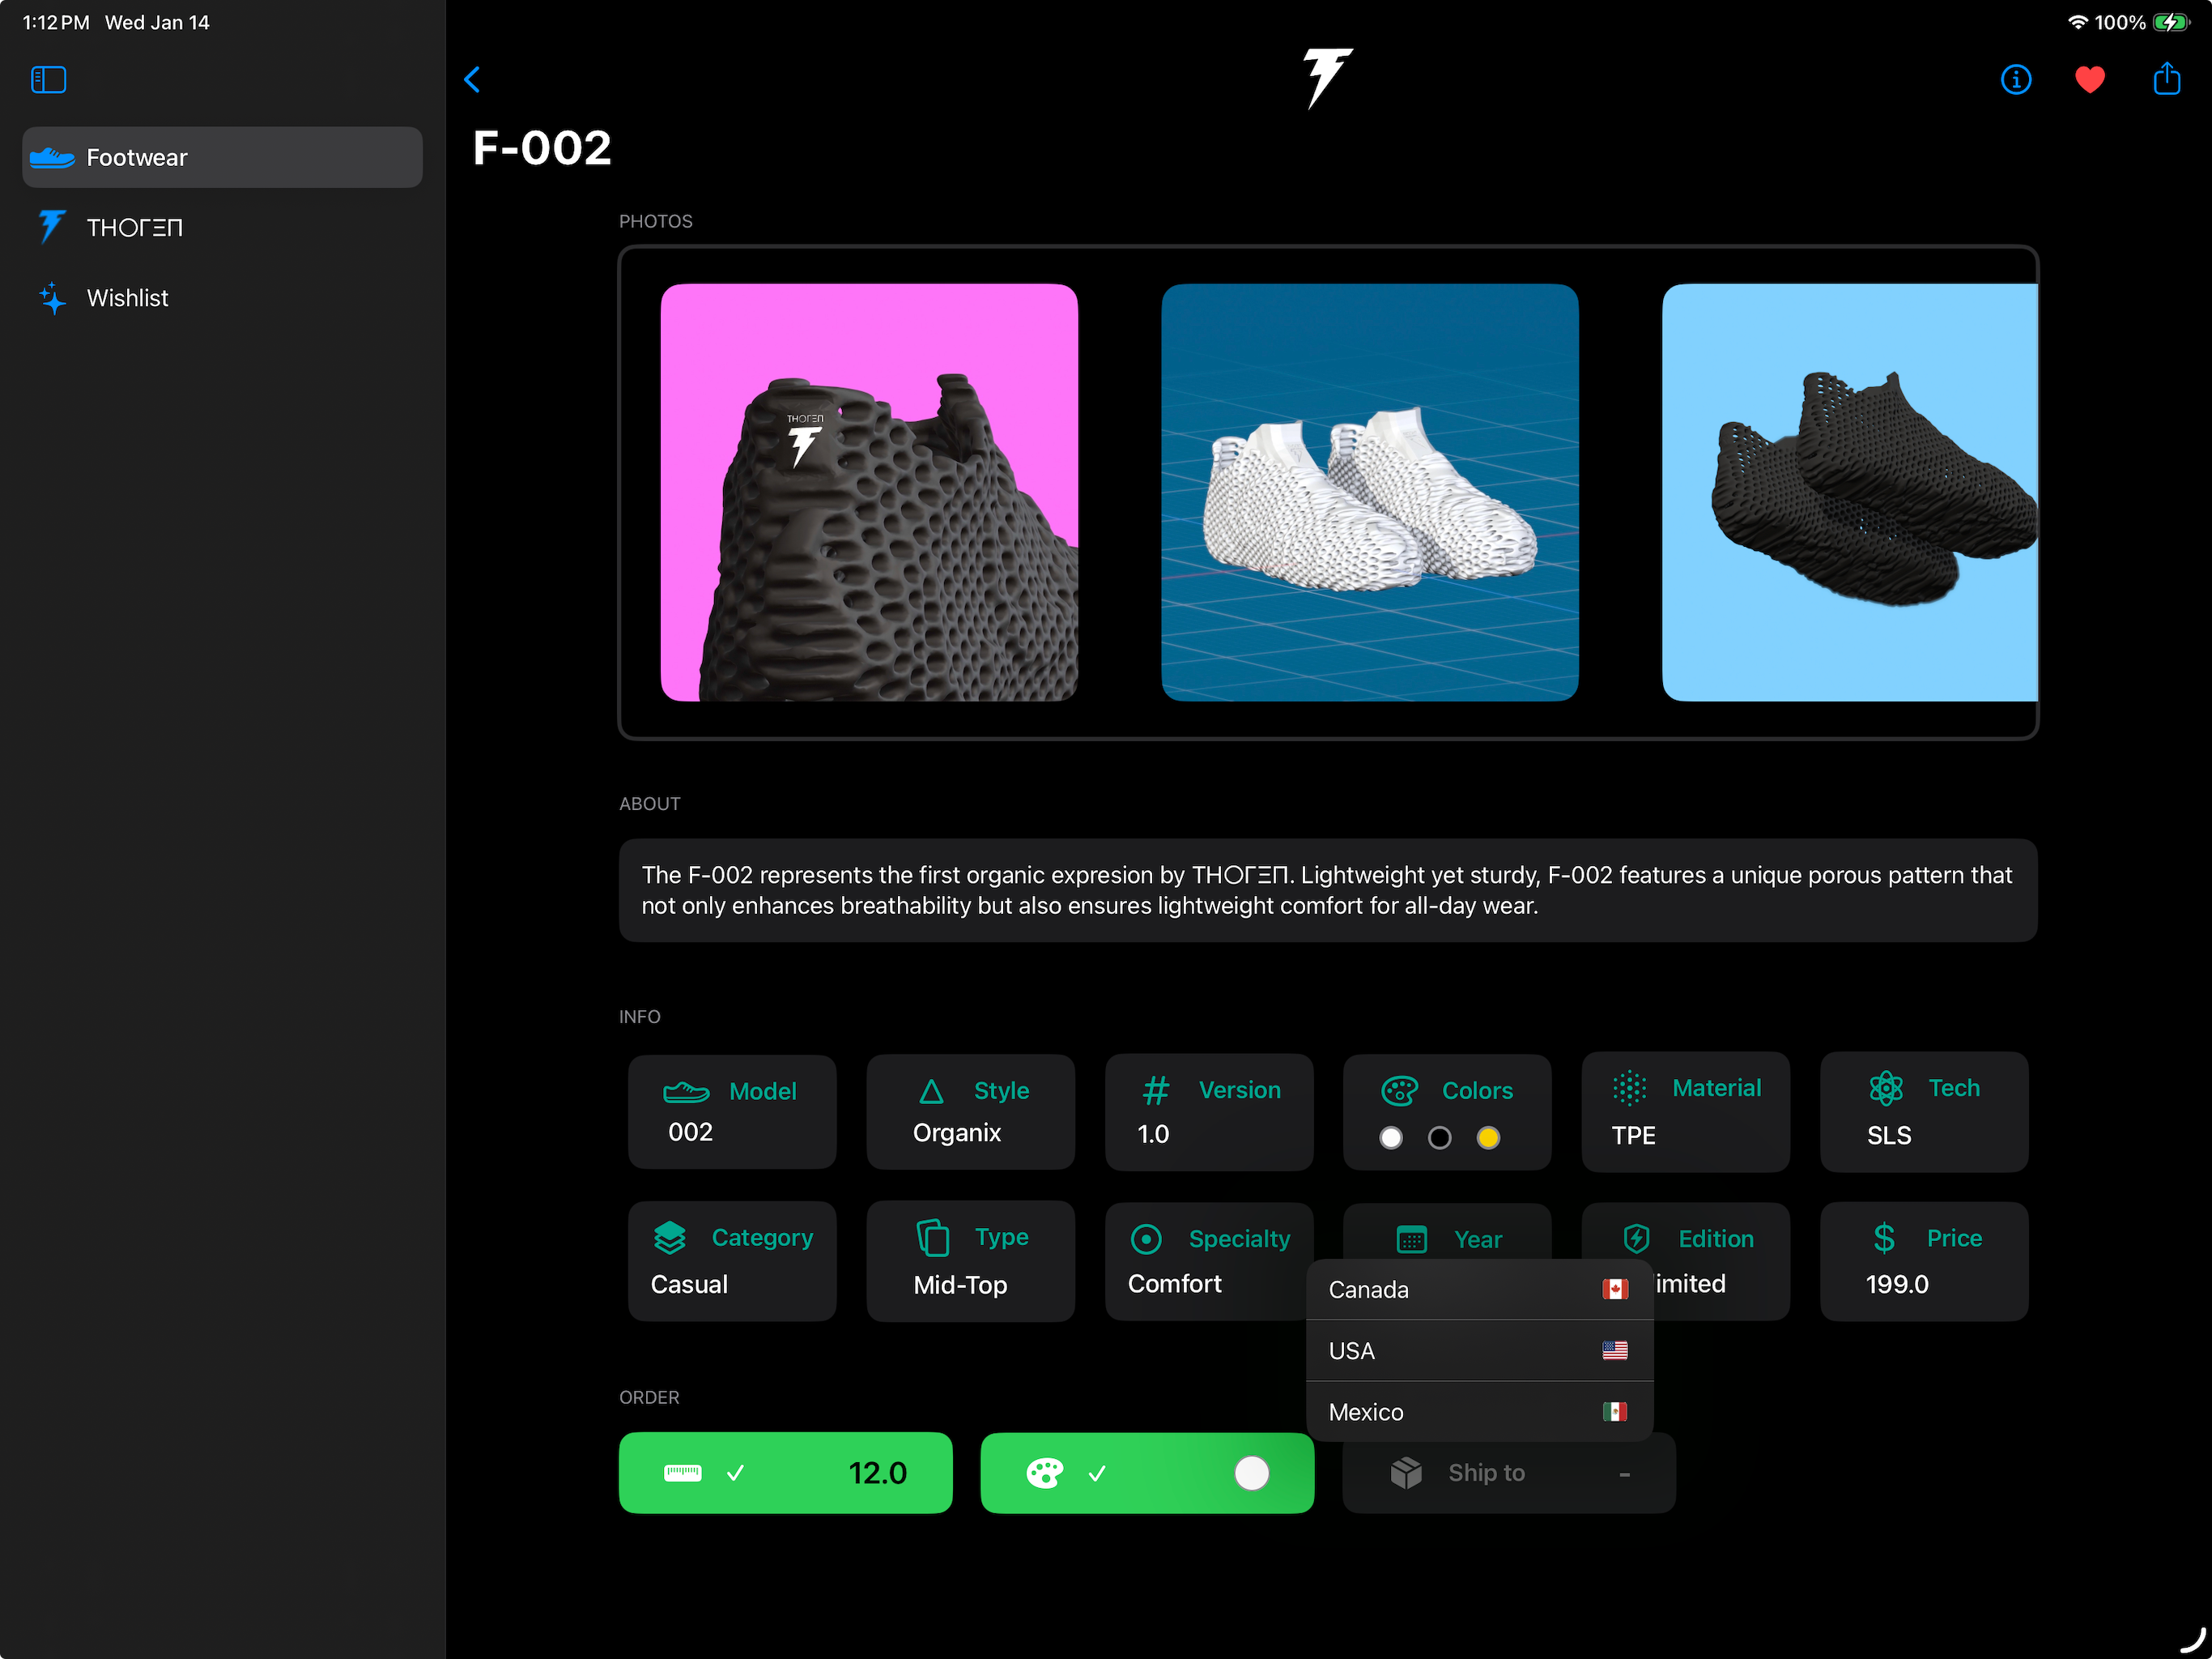
Task: Click the box icon beside Ship to
Action: pyautogui.click(x=1406, y=1473)
